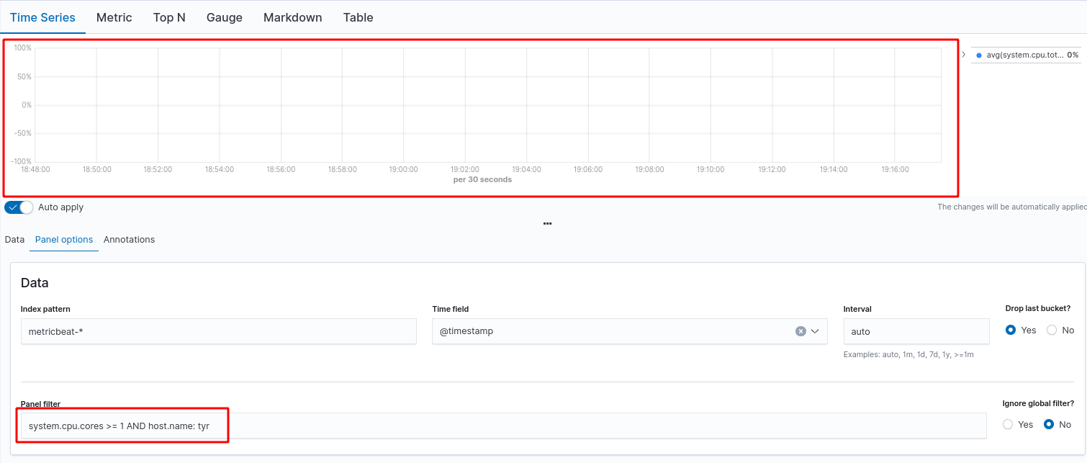Click the Interval input field

pos(916,331)
